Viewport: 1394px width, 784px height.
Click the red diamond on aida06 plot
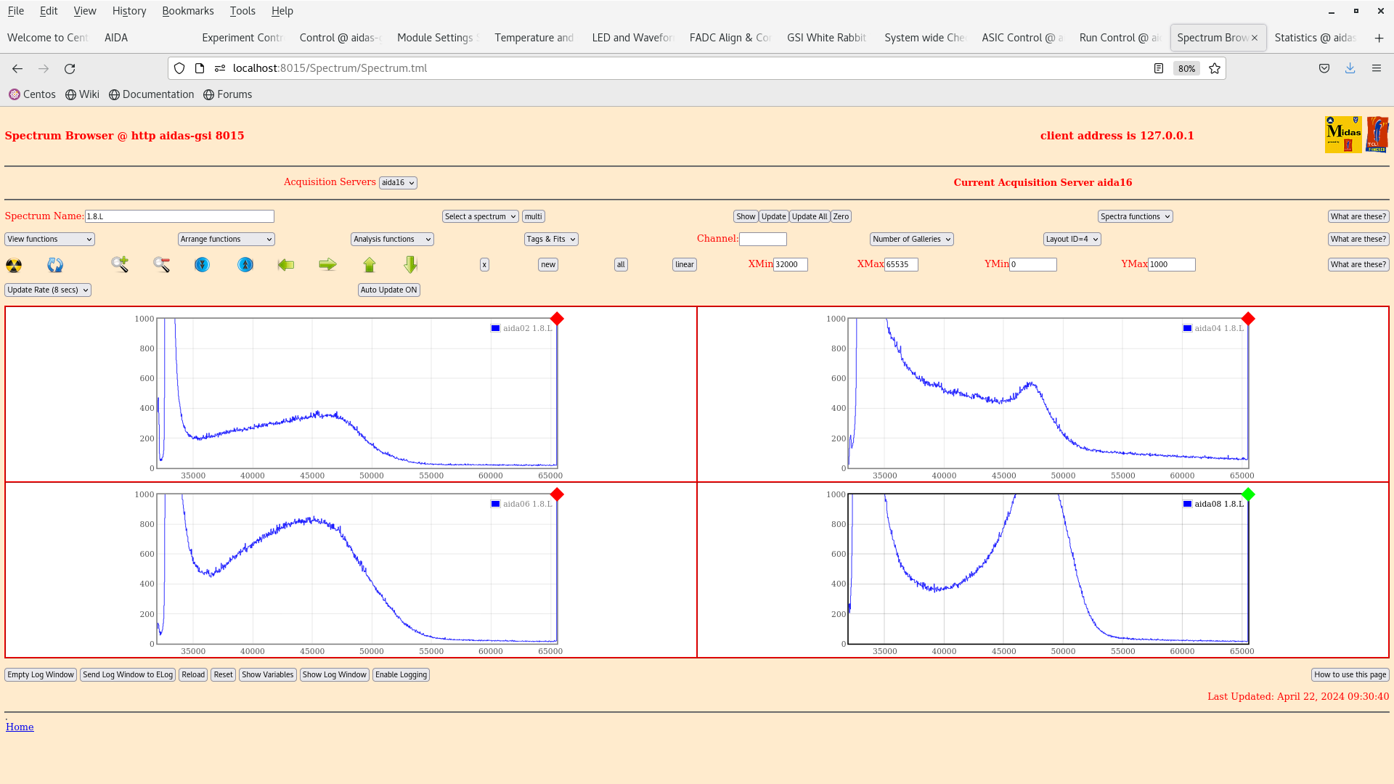click(x=557, y=494)
